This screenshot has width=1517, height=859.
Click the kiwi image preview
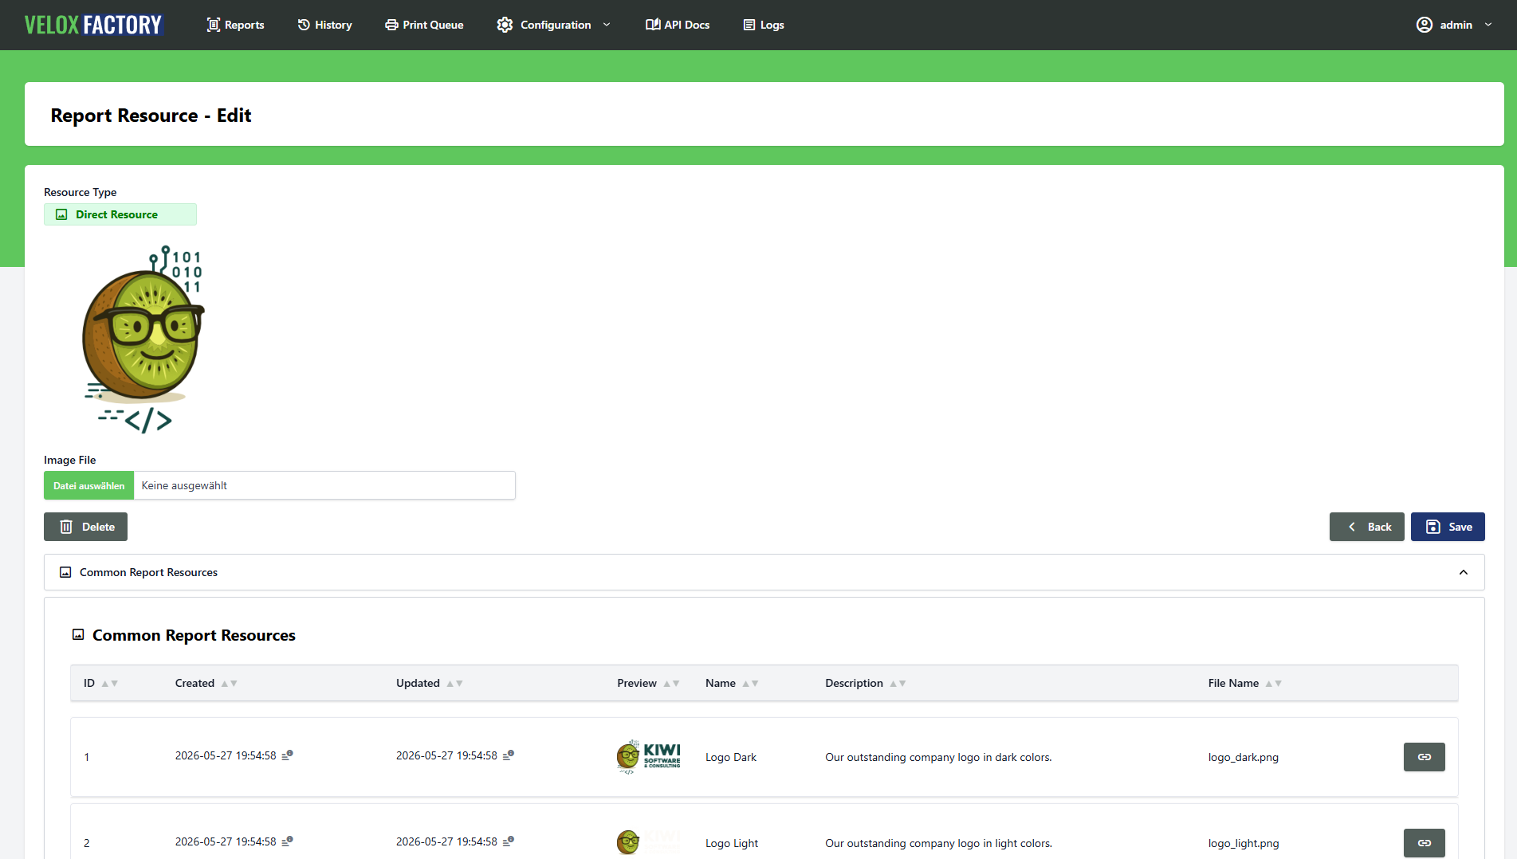click(x=143, y=339)
